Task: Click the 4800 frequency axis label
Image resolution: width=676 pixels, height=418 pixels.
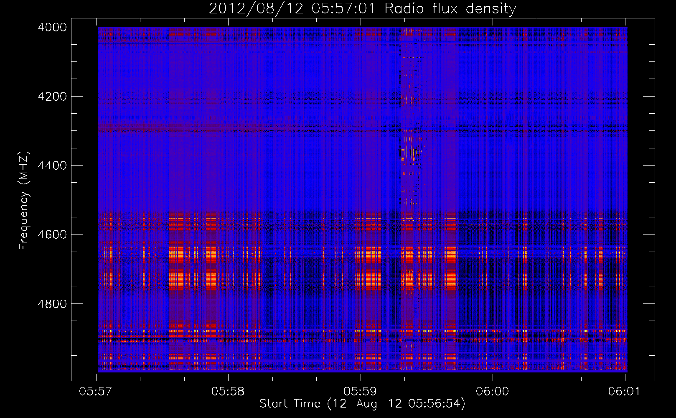Action: [52, 303]
